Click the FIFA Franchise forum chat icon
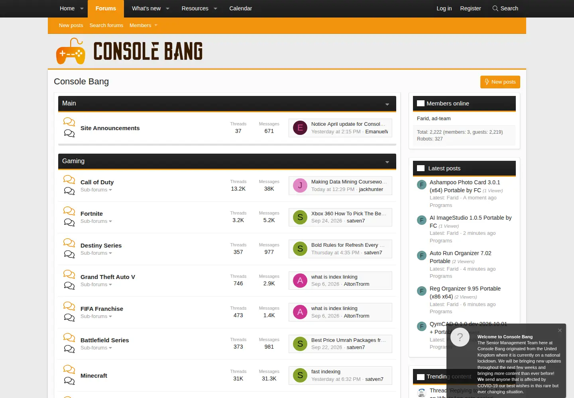The width and height of the screenshot is (574, 398). pos(69,312)
